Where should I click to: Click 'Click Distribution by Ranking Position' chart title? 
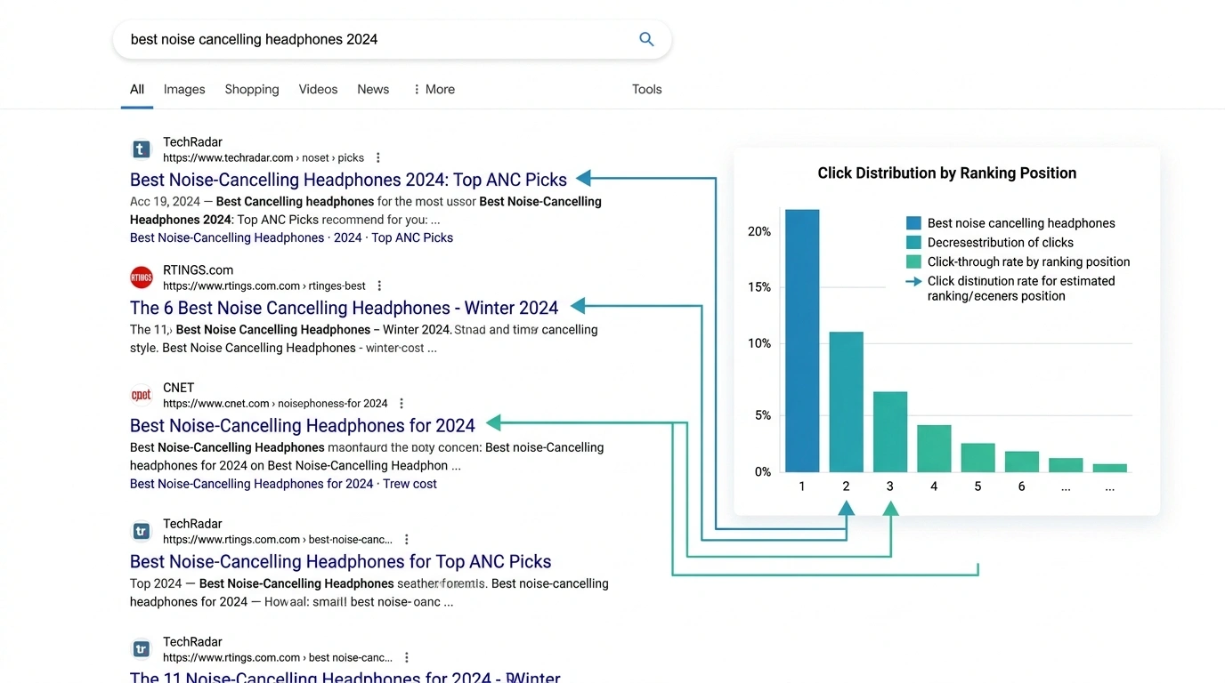coord(947,173)
